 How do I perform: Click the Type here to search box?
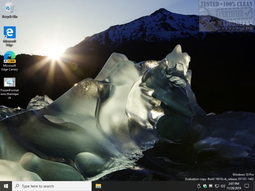pyautogui.click(x=52, y=186)
